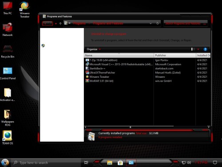Click the refresh icon in address bar
Screen dimensions: 222x167
click(x=158, y=24)
